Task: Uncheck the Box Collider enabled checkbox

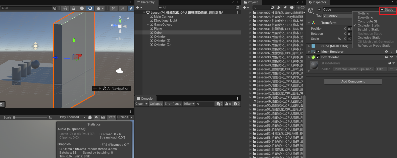Action: pos(318,57)
